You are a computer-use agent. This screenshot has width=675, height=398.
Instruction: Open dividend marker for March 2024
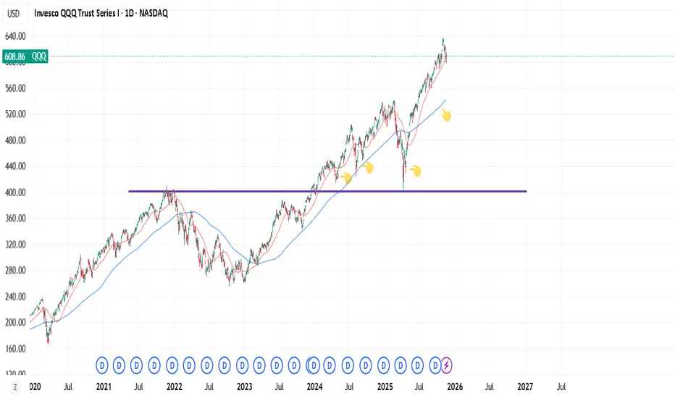(x=330, y=365)
